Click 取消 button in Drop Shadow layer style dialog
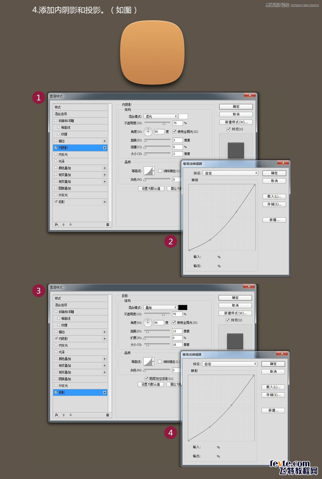Image resolution: width=322 pixels, height=479 pixels. pyautogui.click(x=235, y=305)
